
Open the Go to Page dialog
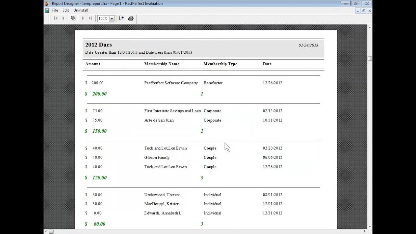pyautogui.click(x=73, y=19)
